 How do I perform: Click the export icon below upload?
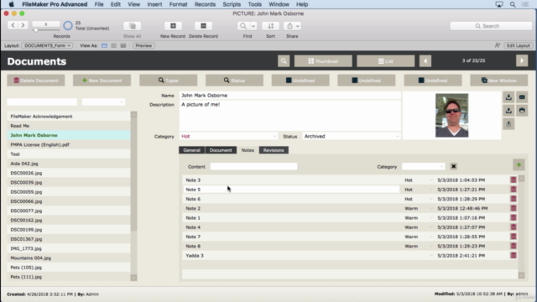pos(508,124)
